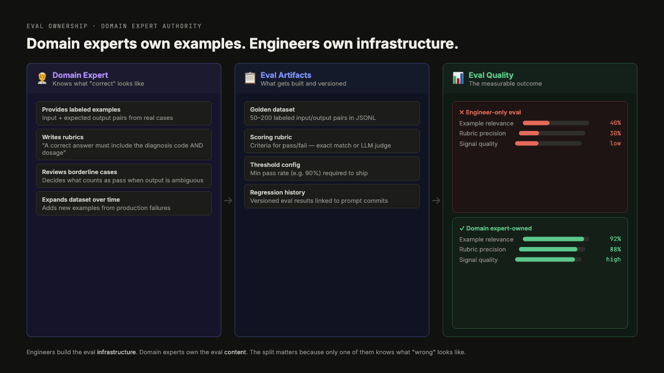Click the 40% value

(x=615, y=123)
